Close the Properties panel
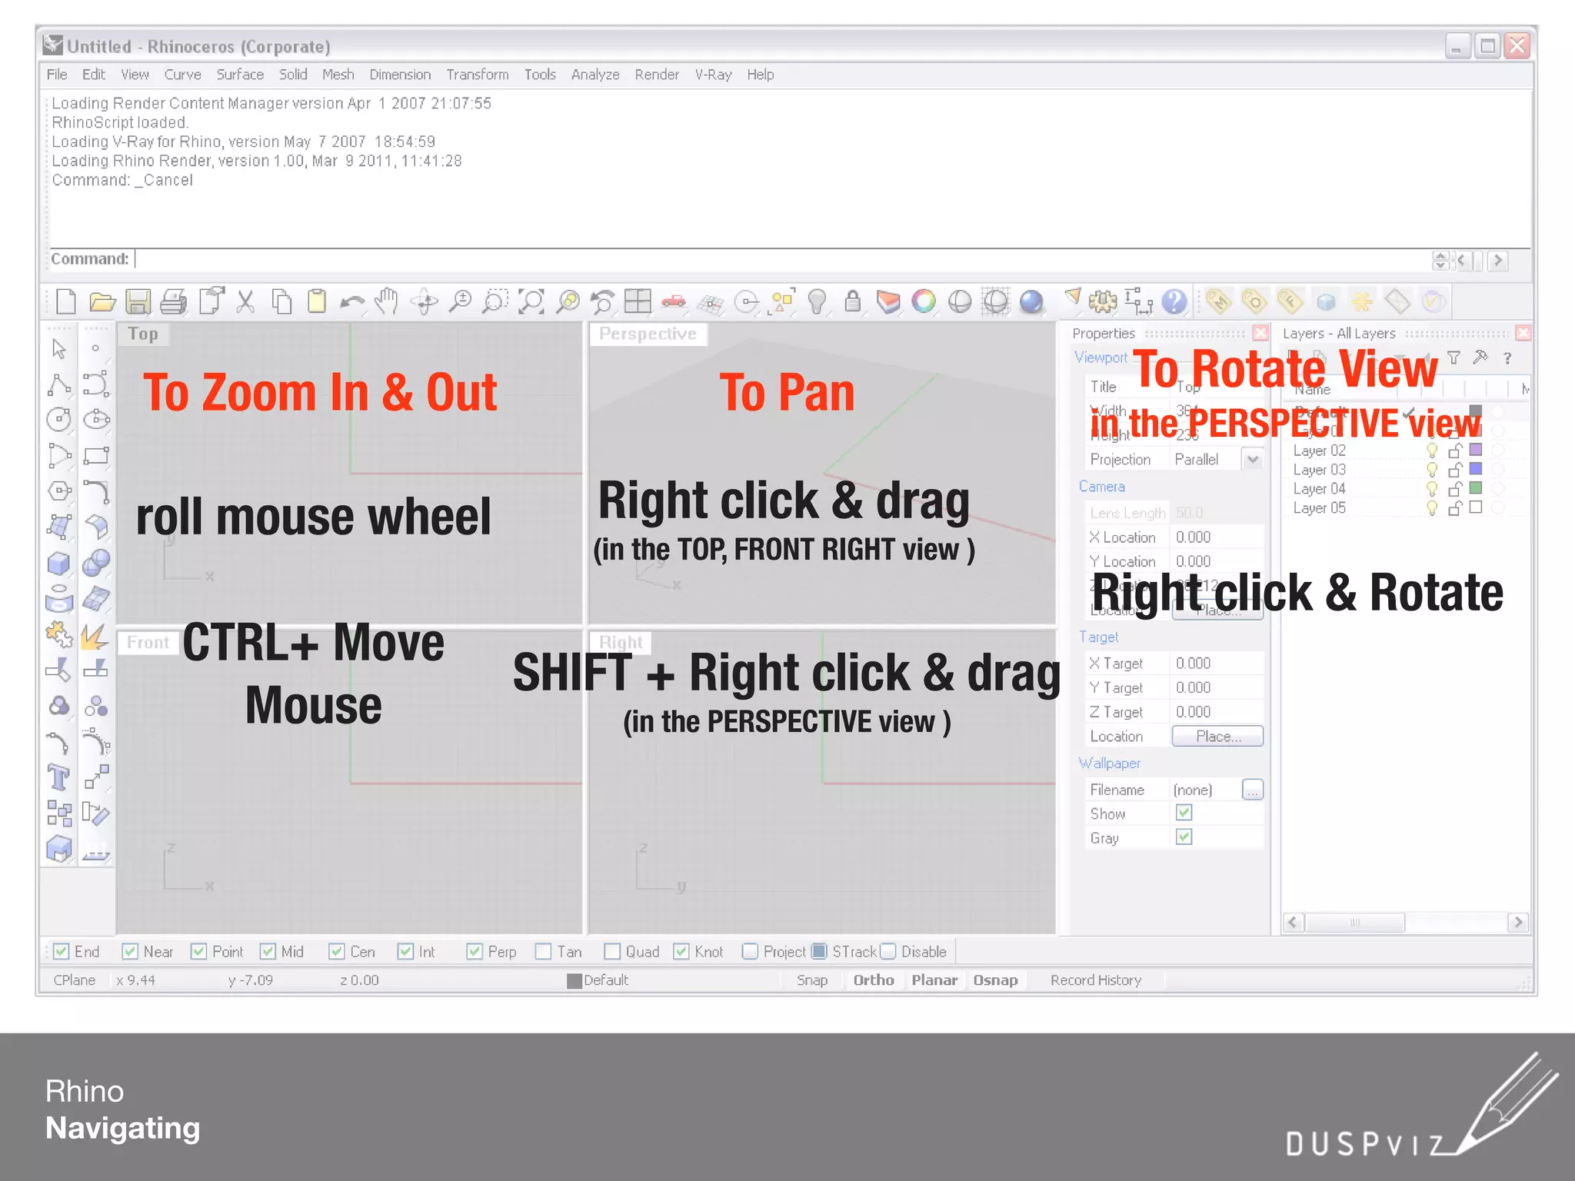Screen dimensions: 1575x1181 click(1260, 333)
